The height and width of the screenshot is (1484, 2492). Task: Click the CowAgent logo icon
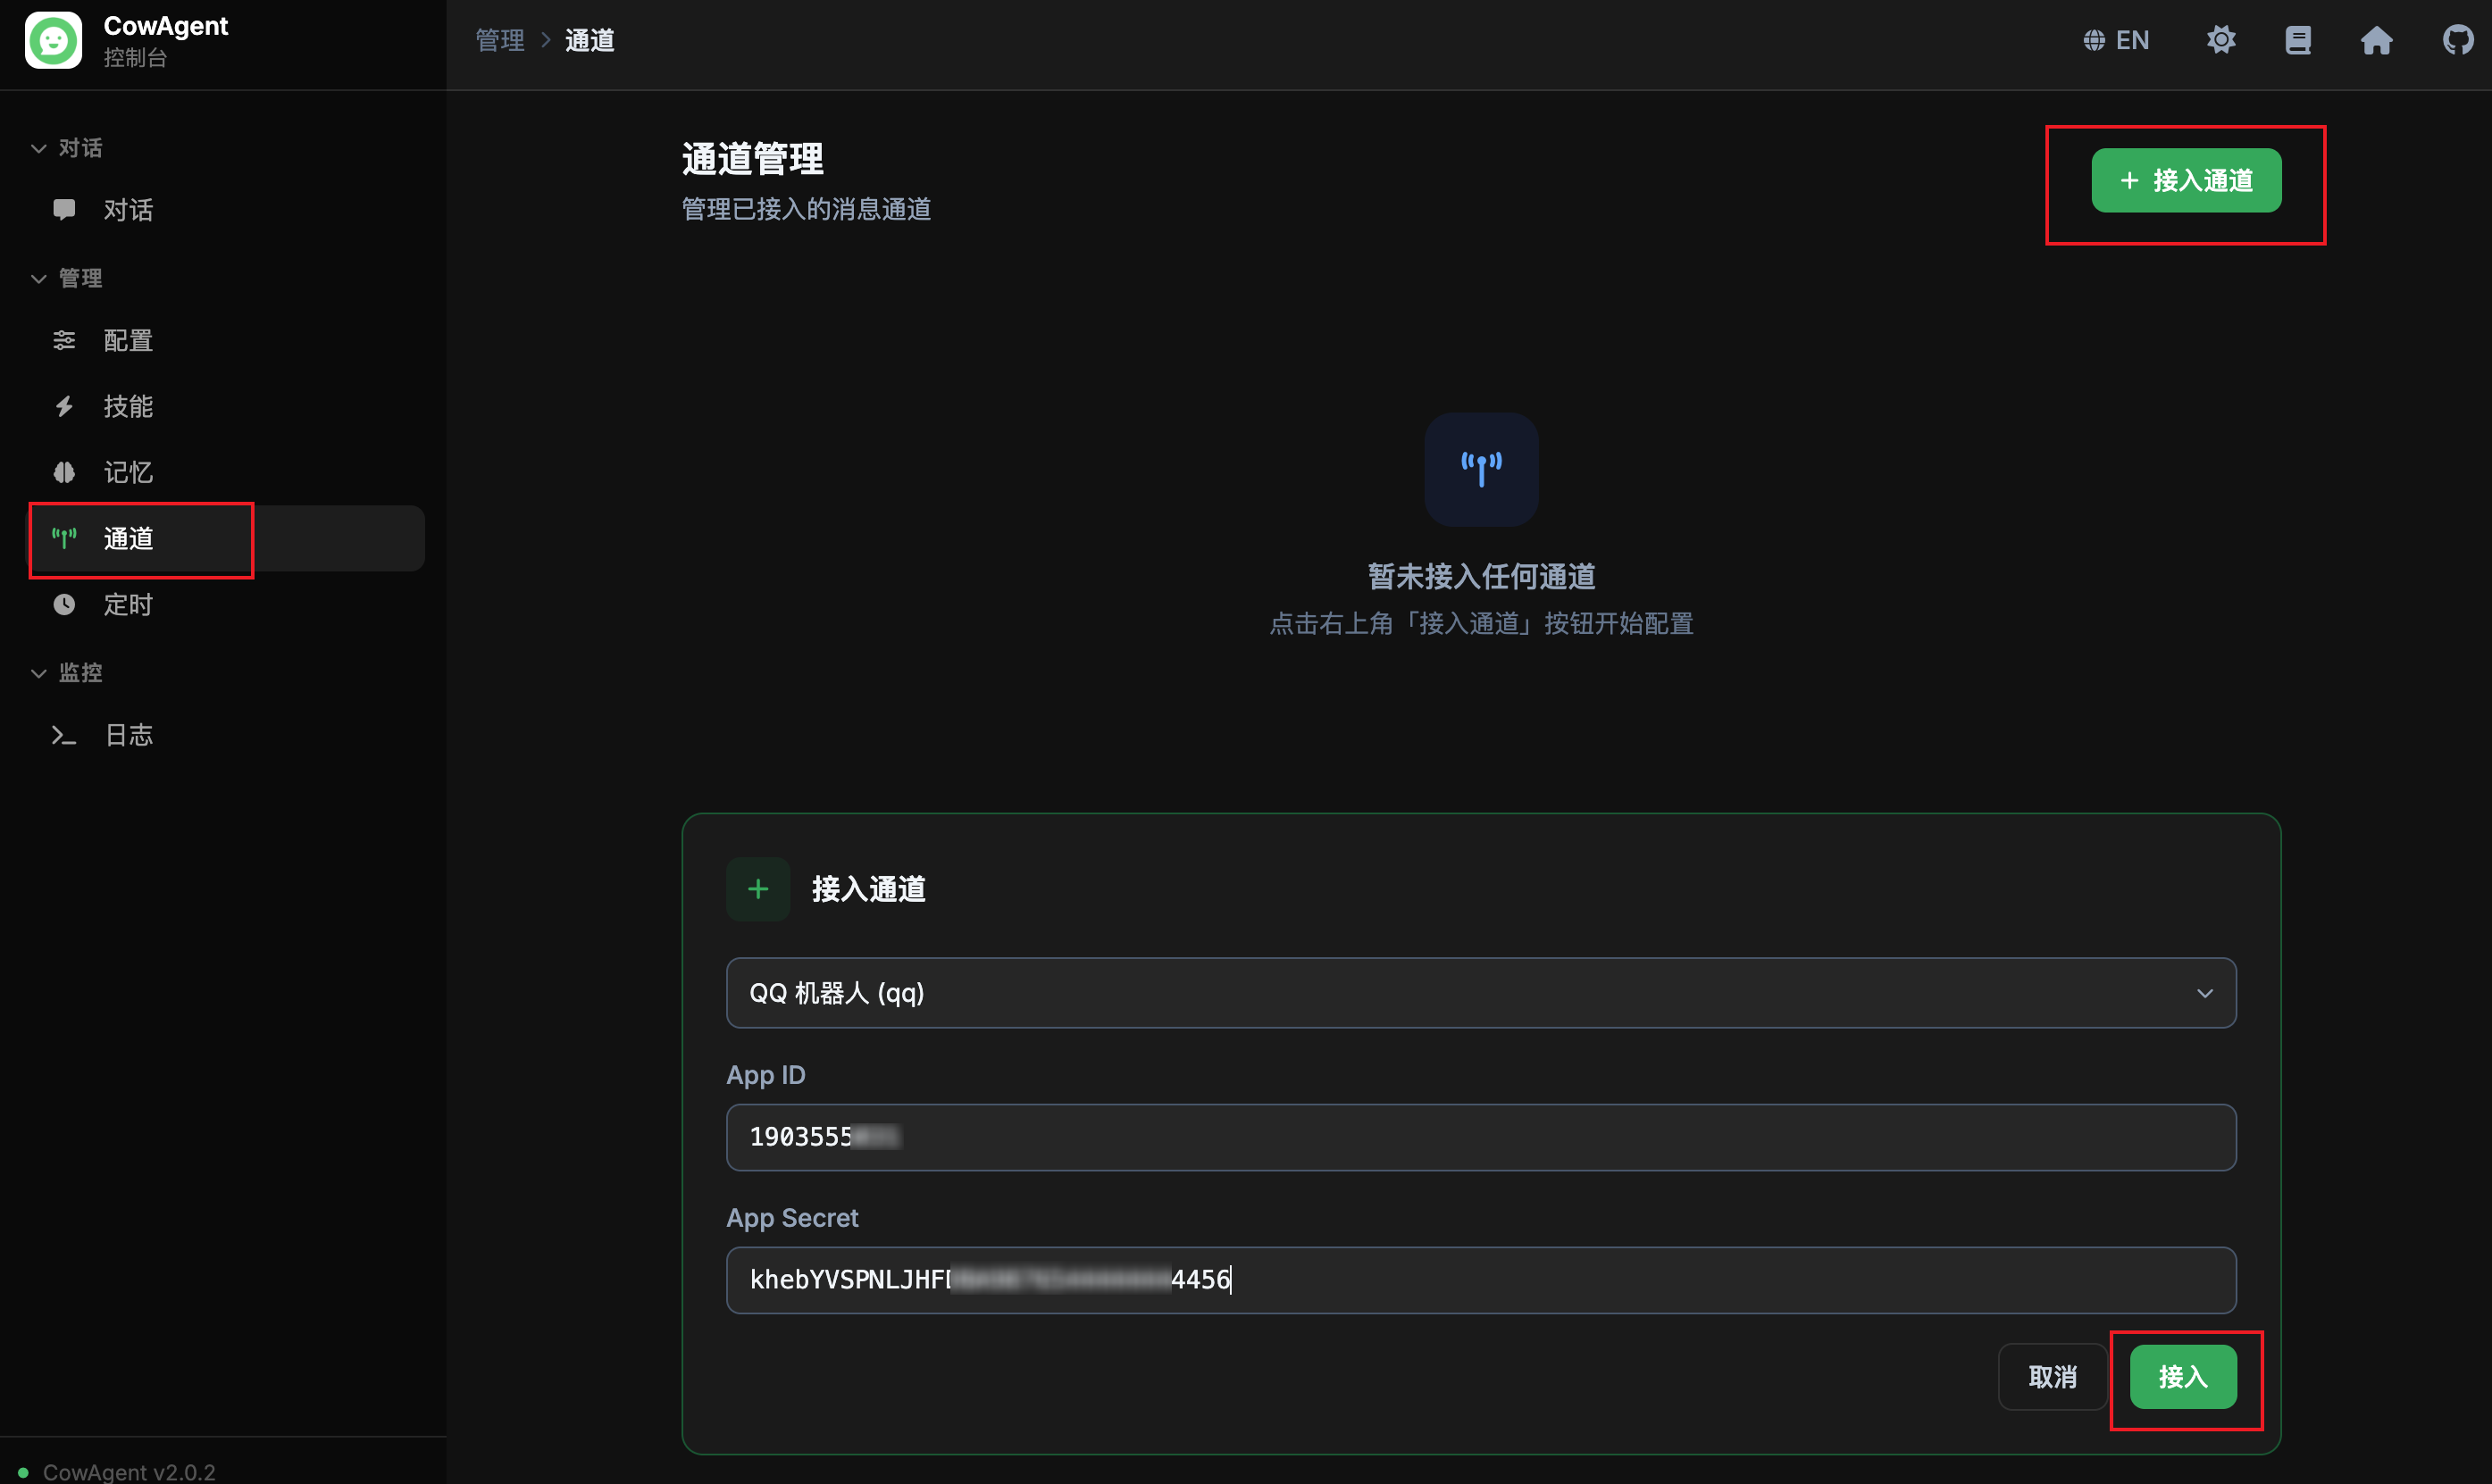point(53,40)
